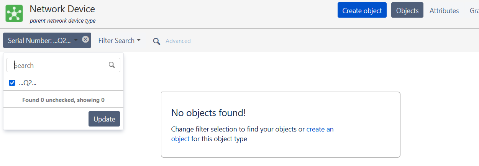Viewport: 479px width, 166px height.
Task: Click the "parent network device type" description
Action: pos(62,21)
